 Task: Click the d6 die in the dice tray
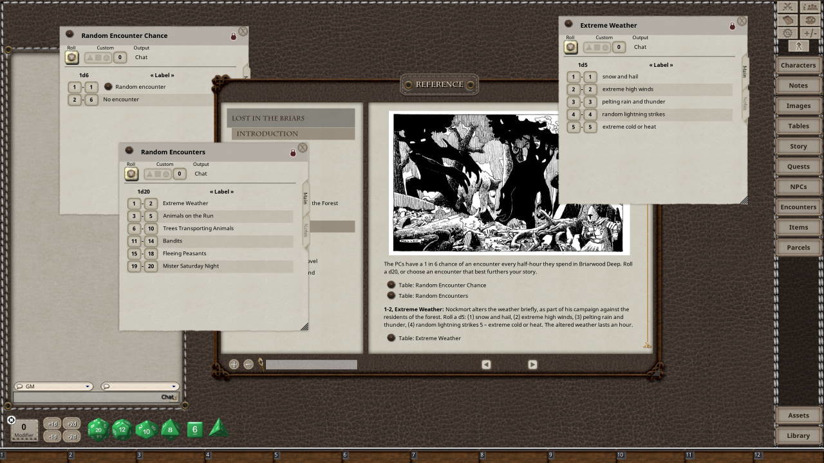tap(195, 430)
